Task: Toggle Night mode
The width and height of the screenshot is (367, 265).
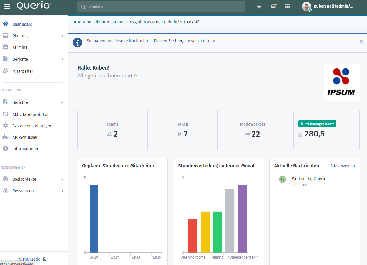Action: [x=32, y=259]
